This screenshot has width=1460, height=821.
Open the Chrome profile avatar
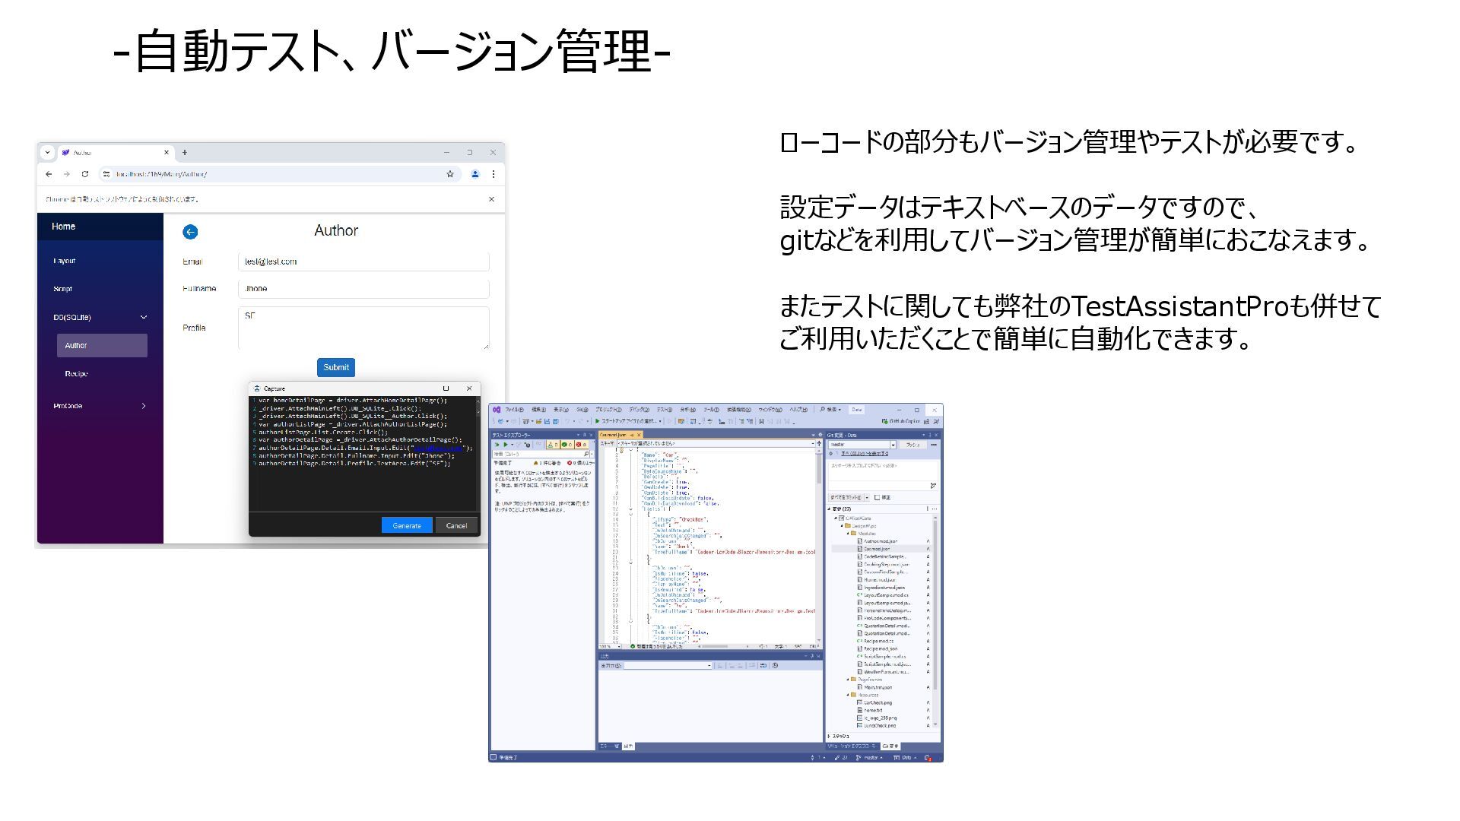click(x=474, y=174)
